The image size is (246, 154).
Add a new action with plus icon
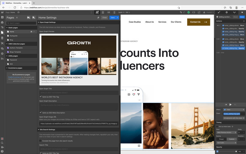pos(244,21)
